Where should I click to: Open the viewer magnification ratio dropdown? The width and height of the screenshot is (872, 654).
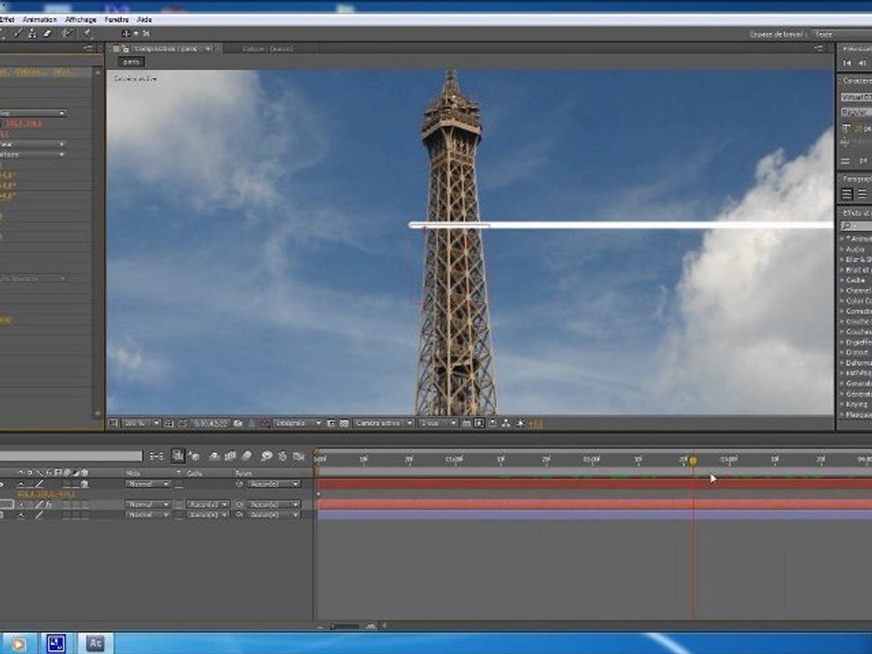(x=142, y=423)
